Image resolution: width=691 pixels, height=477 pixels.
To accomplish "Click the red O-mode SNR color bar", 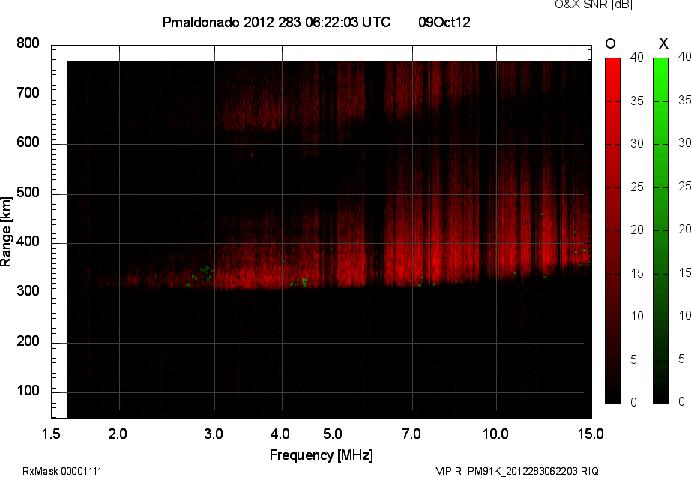I will pyautogui.click(x=612, y=230).
